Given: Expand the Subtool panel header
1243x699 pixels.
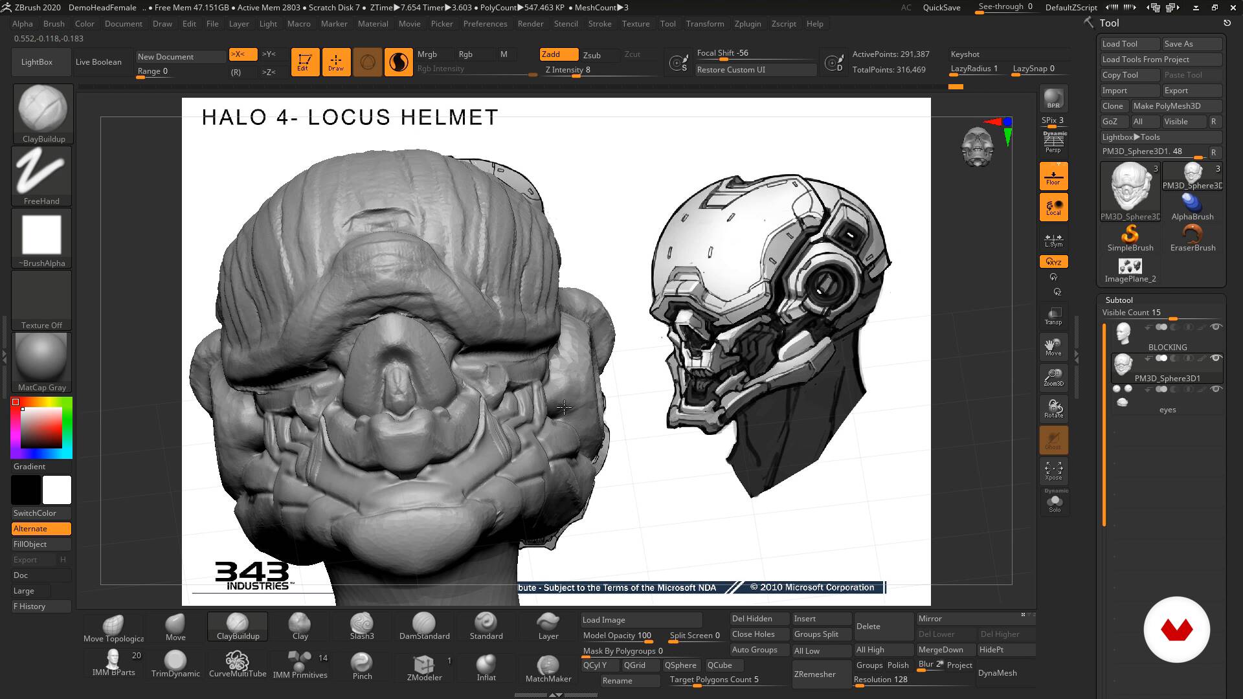Looking at the screenshot, I should (x=1119, y=300).
